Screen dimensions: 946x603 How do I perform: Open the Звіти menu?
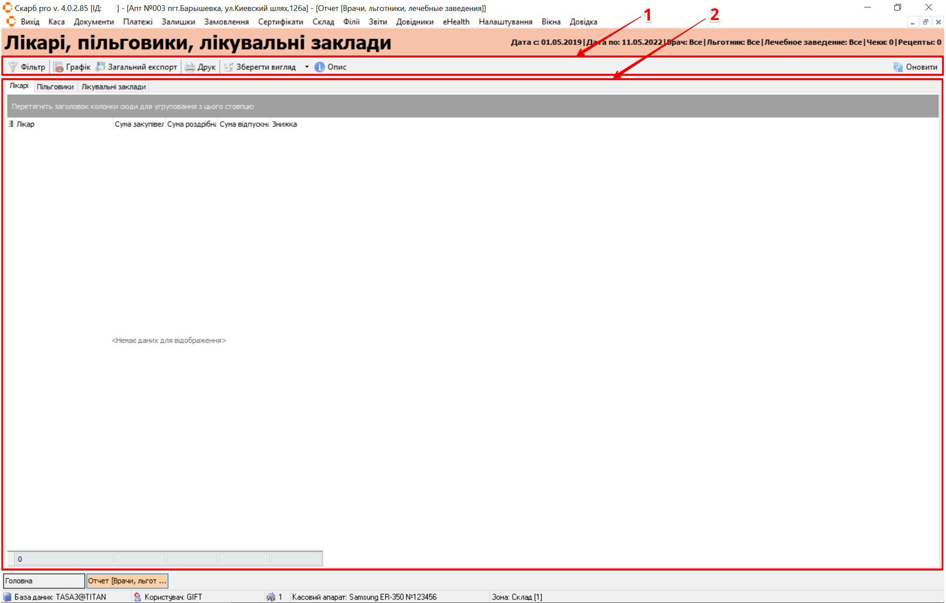click(377, 22)
